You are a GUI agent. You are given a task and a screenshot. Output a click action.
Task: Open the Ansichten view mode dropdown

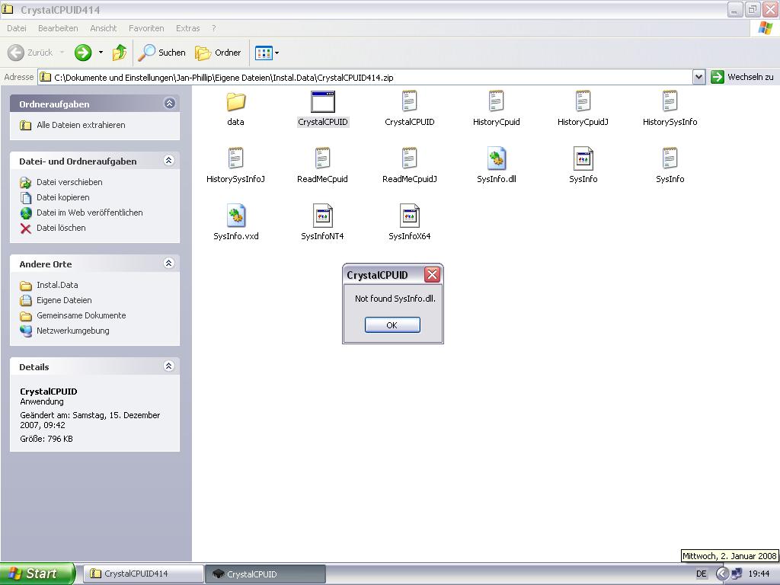click(267, 53)
